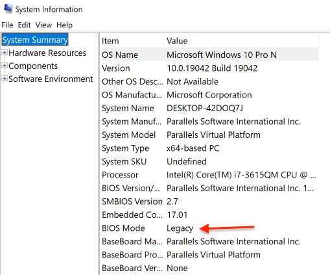
Task: Click the Legacy BIOS mode value
Action: (x=180, y=228)
